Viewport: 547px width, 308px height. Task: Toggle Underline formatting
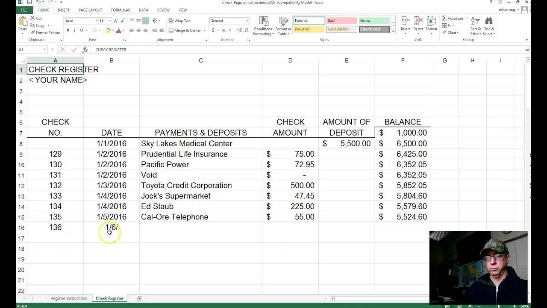(x=81, y=30)
